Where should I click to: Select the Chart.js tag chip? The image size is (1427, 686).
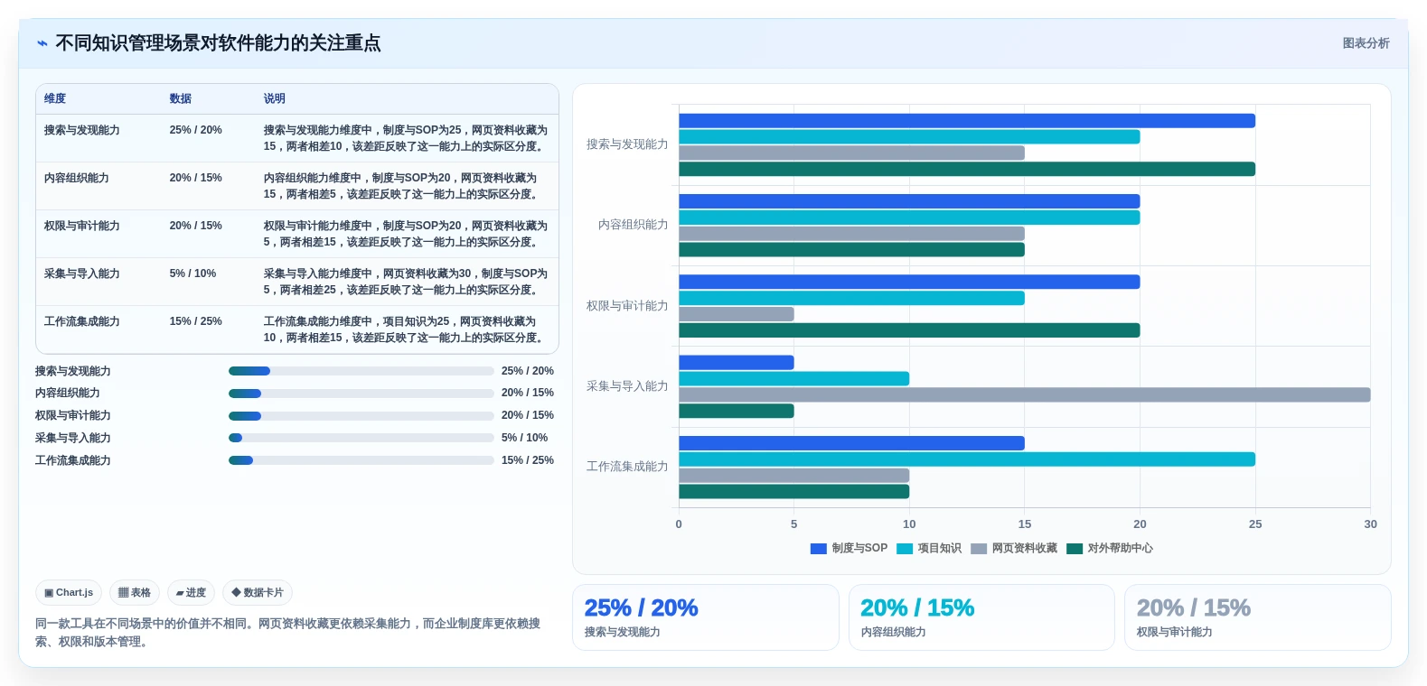[69, 593]
